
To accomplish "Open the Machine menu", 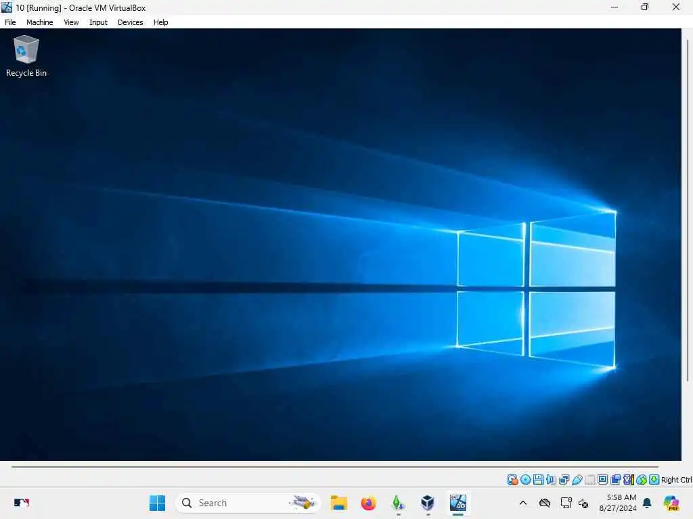I will (x=39, y=22).
